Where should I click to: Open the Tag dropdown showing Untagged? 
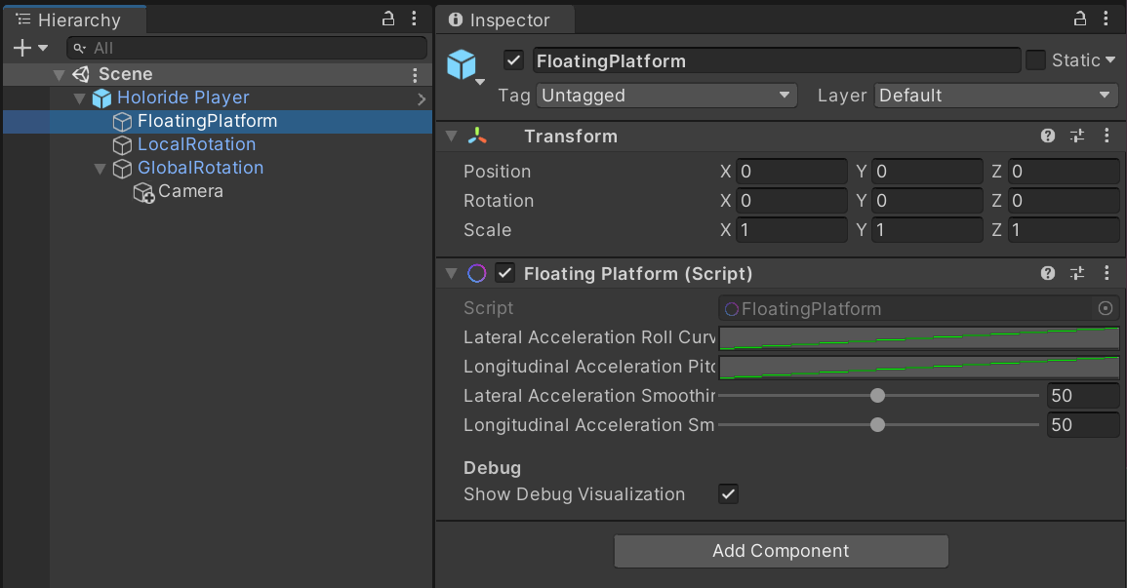click(666, 96)
